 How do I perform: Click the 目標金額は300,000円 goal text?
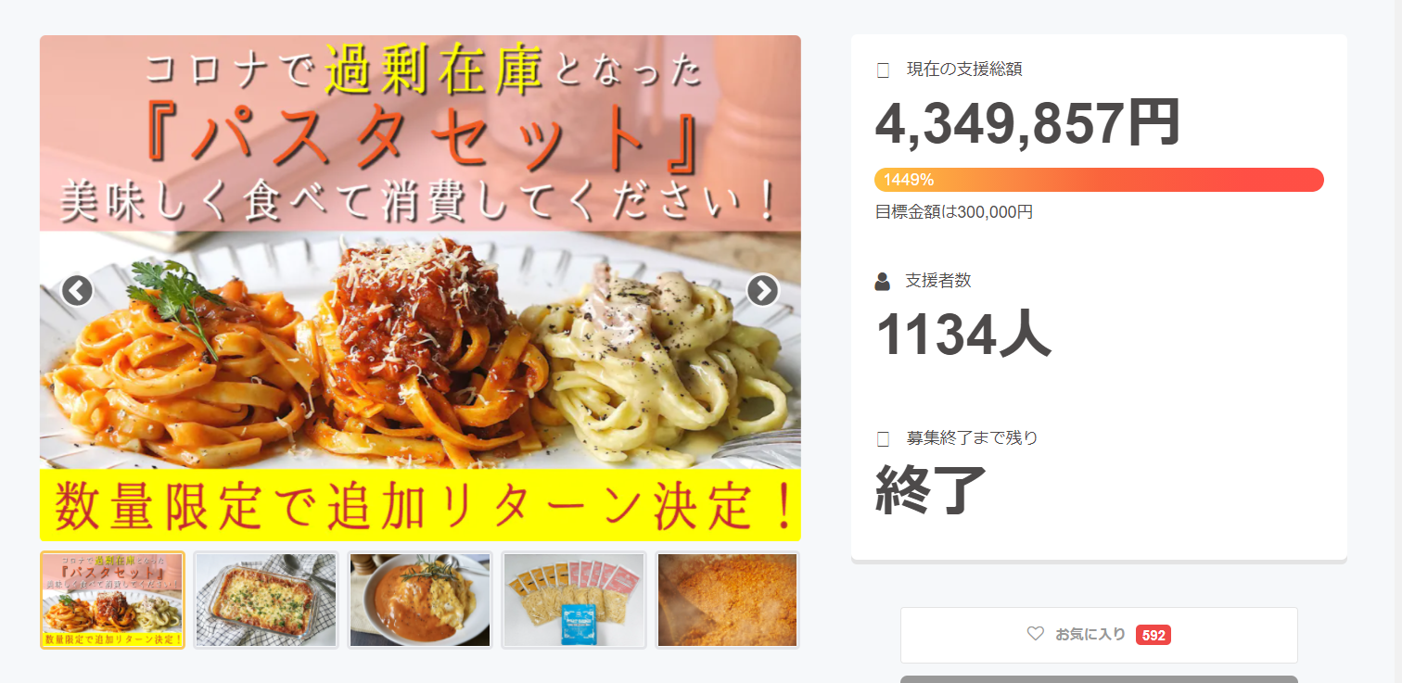pyautogui.click(x=954, y=212)
